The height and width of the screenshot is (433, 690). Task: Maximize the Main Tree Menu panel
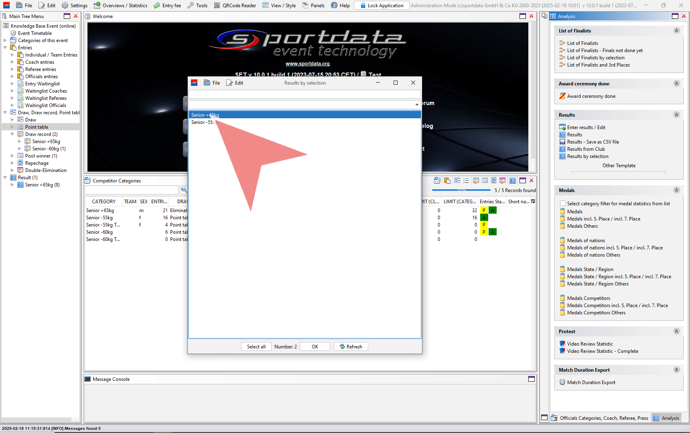67,16
